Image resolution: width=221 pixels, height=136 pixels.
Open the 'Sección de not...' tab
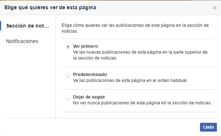28,26
